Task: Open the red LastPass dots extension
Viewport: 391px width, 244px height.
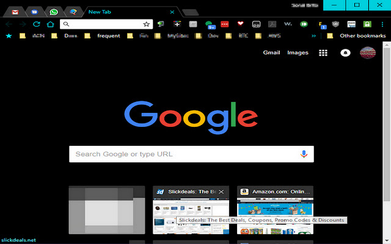Action: point(225,24)
